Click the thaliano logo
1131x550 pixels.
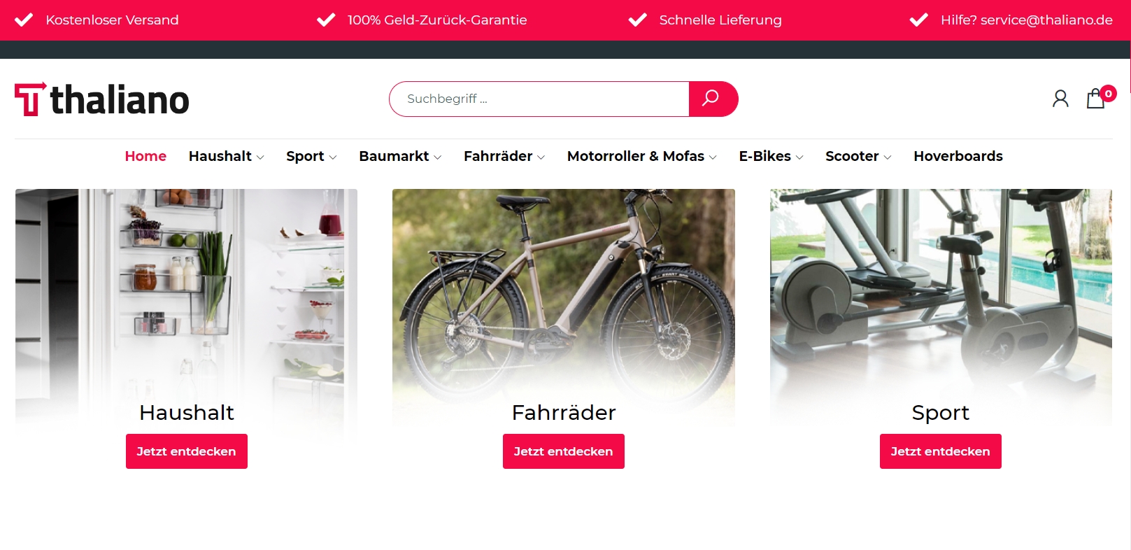(102, 99)
